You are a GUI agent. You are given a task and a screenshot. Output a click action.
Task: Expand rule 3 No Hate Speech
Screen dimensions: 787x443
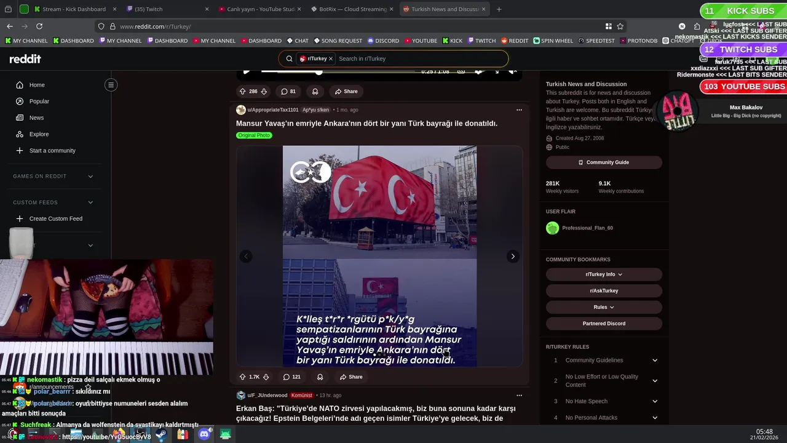coord(604,401)
